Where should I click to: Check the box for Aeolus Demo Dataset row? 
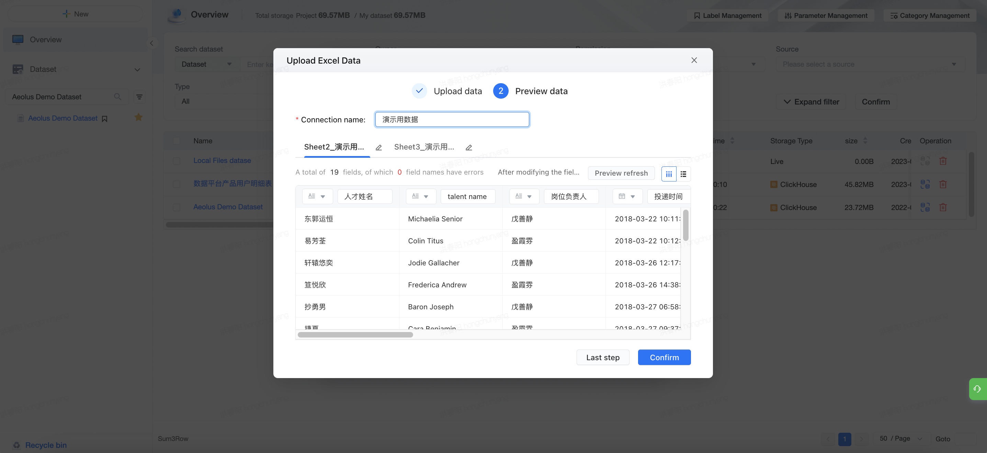(177, 207)
